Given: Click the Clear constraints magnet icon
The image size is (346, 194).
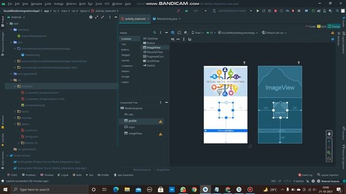Looking at the screenshot, I should pos(190,39).
